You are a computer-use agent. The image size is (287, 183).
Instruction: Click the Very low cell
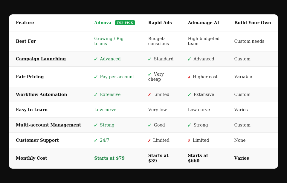158,110
